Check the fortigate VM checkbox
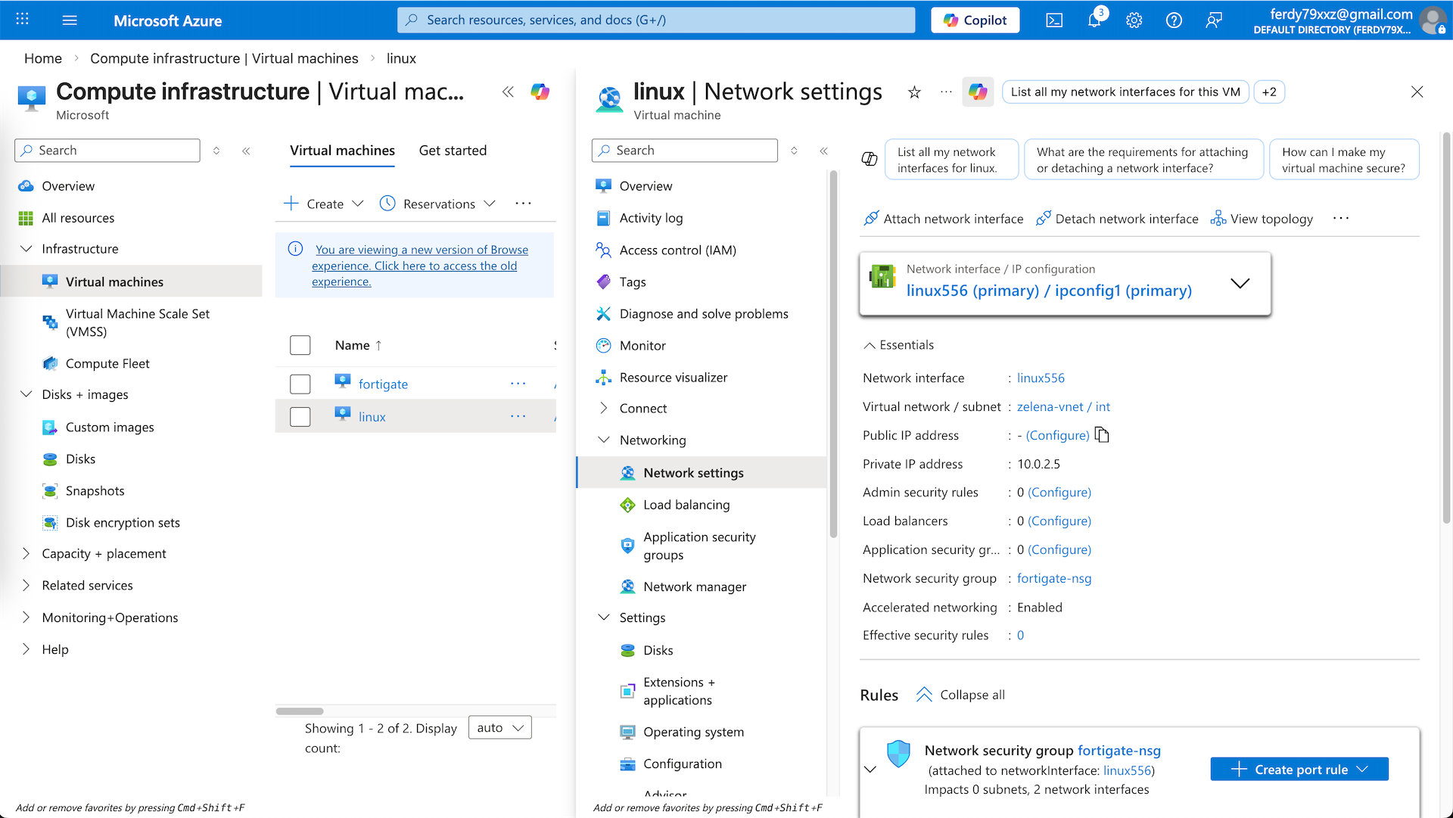This screenshot has height=818, width=1453. (x=300, y=384)
